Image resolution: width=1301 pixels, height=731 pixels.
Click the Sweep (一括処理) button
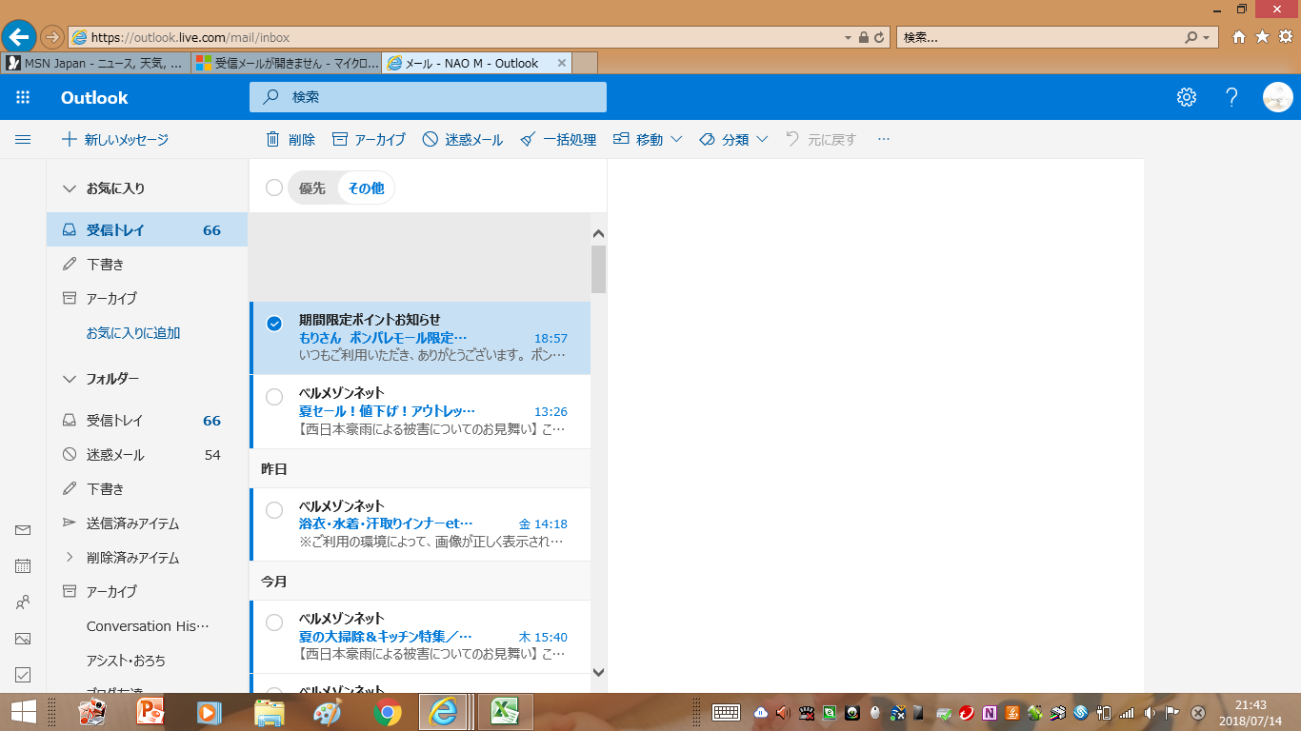click(558, 139)
